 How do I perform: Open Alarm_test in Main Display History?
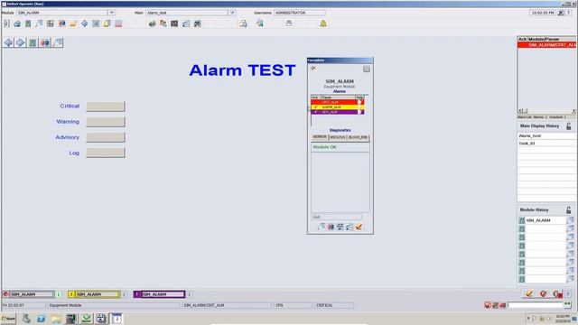(x=546, y=136)
